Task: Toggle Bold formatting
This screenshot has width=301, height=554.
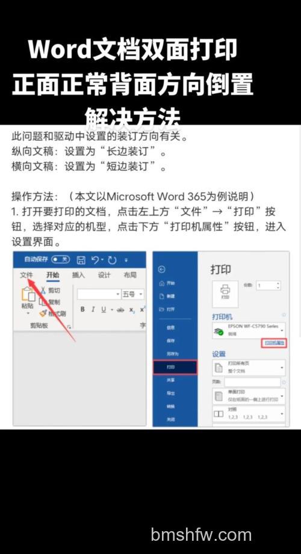Action: [82, 310]
